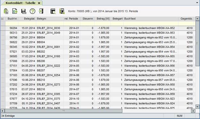
Task: Click vertical scrollbar up arrow
Action: point(197,19)
